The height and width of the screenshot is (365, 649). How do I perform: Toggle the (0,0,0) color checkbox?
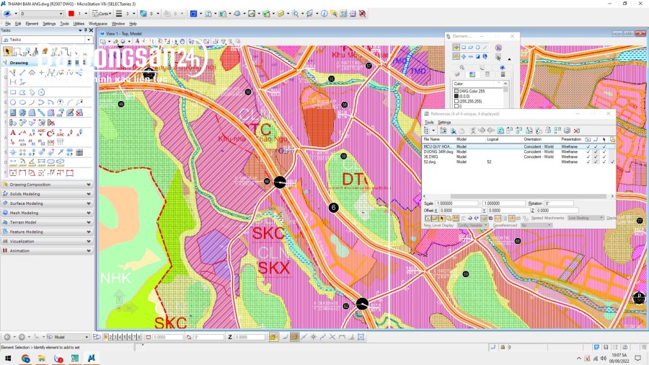(x=456, y=96)
